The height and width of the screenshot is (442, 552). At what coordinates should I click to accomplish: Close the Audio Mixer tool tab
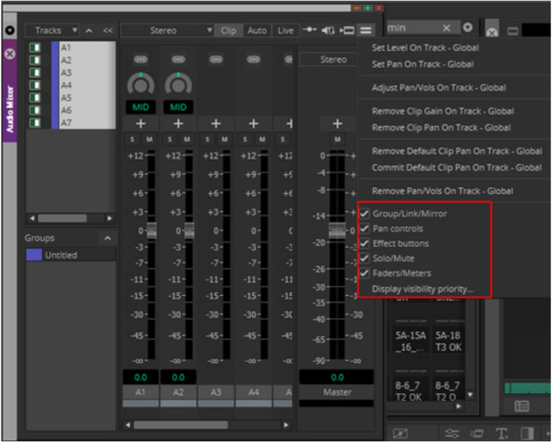(x=10, y=54)
